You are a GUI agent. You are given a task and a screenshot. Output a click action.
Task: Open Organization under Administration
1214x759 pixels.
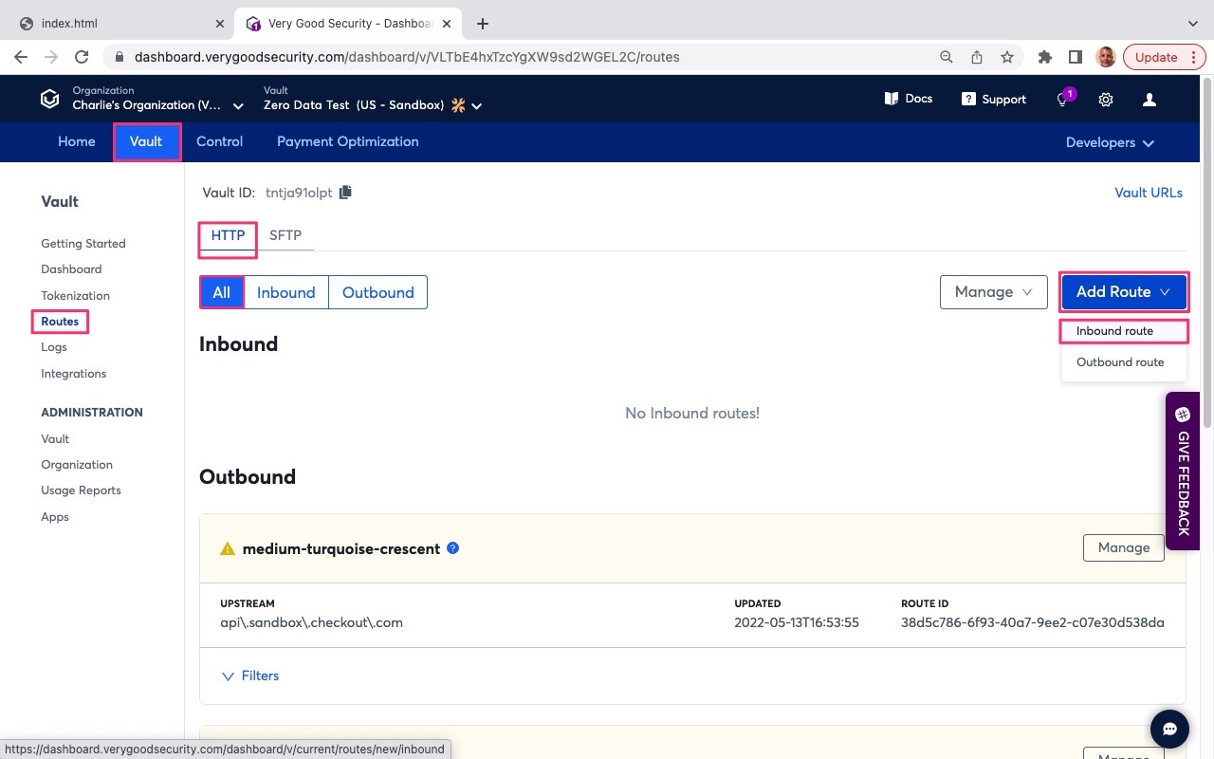(77, 465)
